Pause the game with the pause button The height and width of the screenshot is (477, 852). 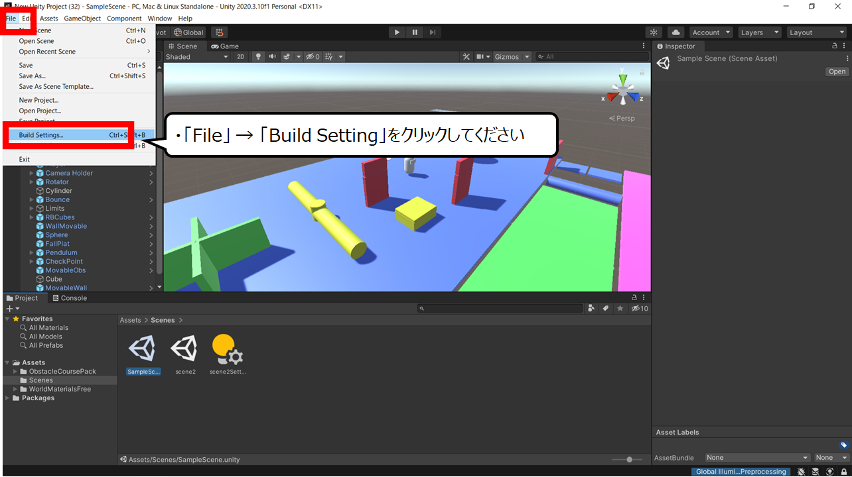415,32
